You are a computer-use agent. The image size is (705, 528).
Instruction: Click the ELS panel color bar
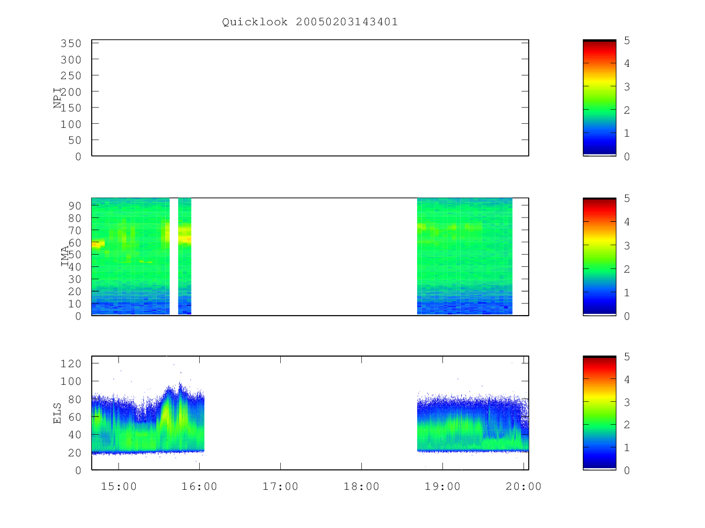point(599,413)
